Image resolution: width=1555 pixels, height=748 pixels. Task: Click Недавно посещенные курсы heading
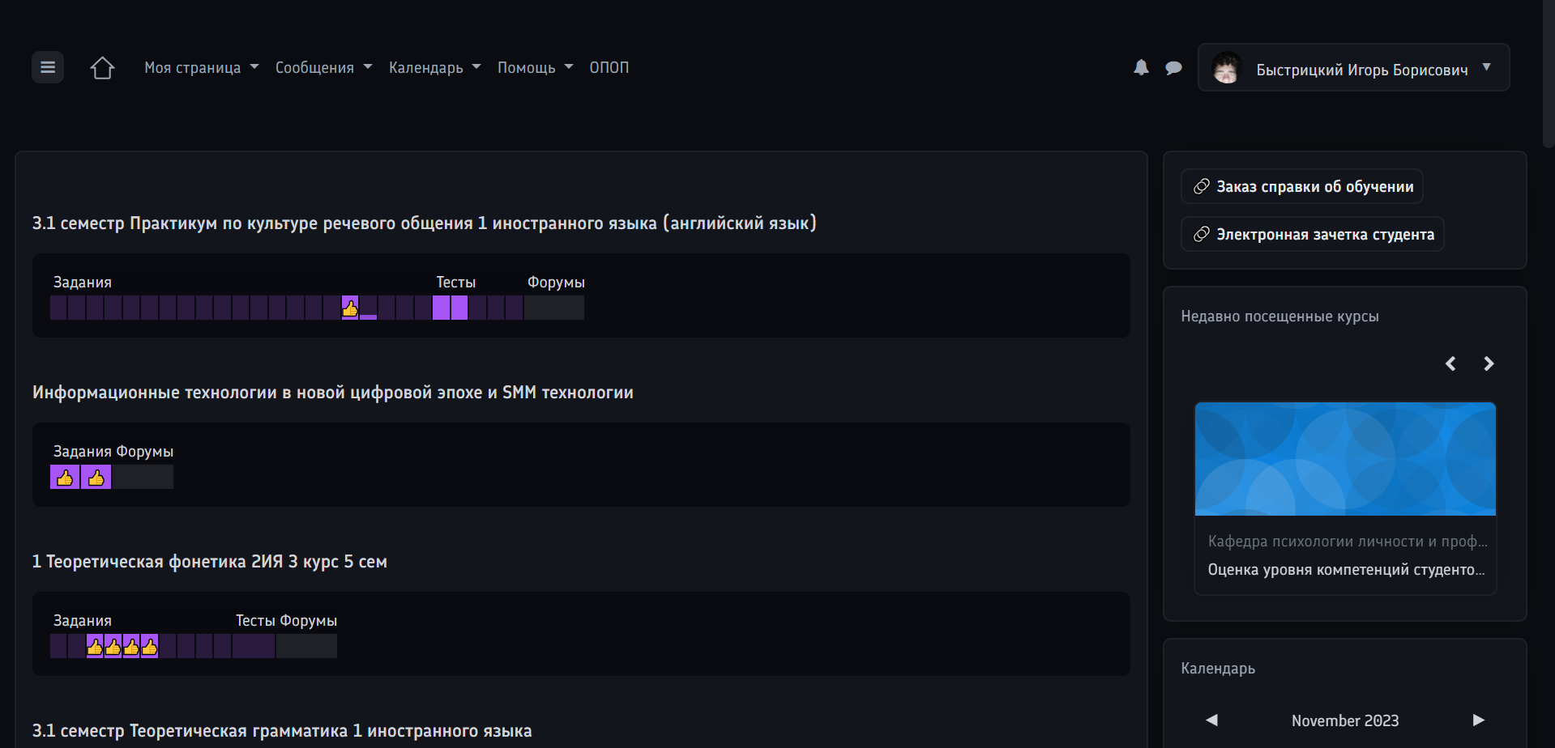(1279, 317)
